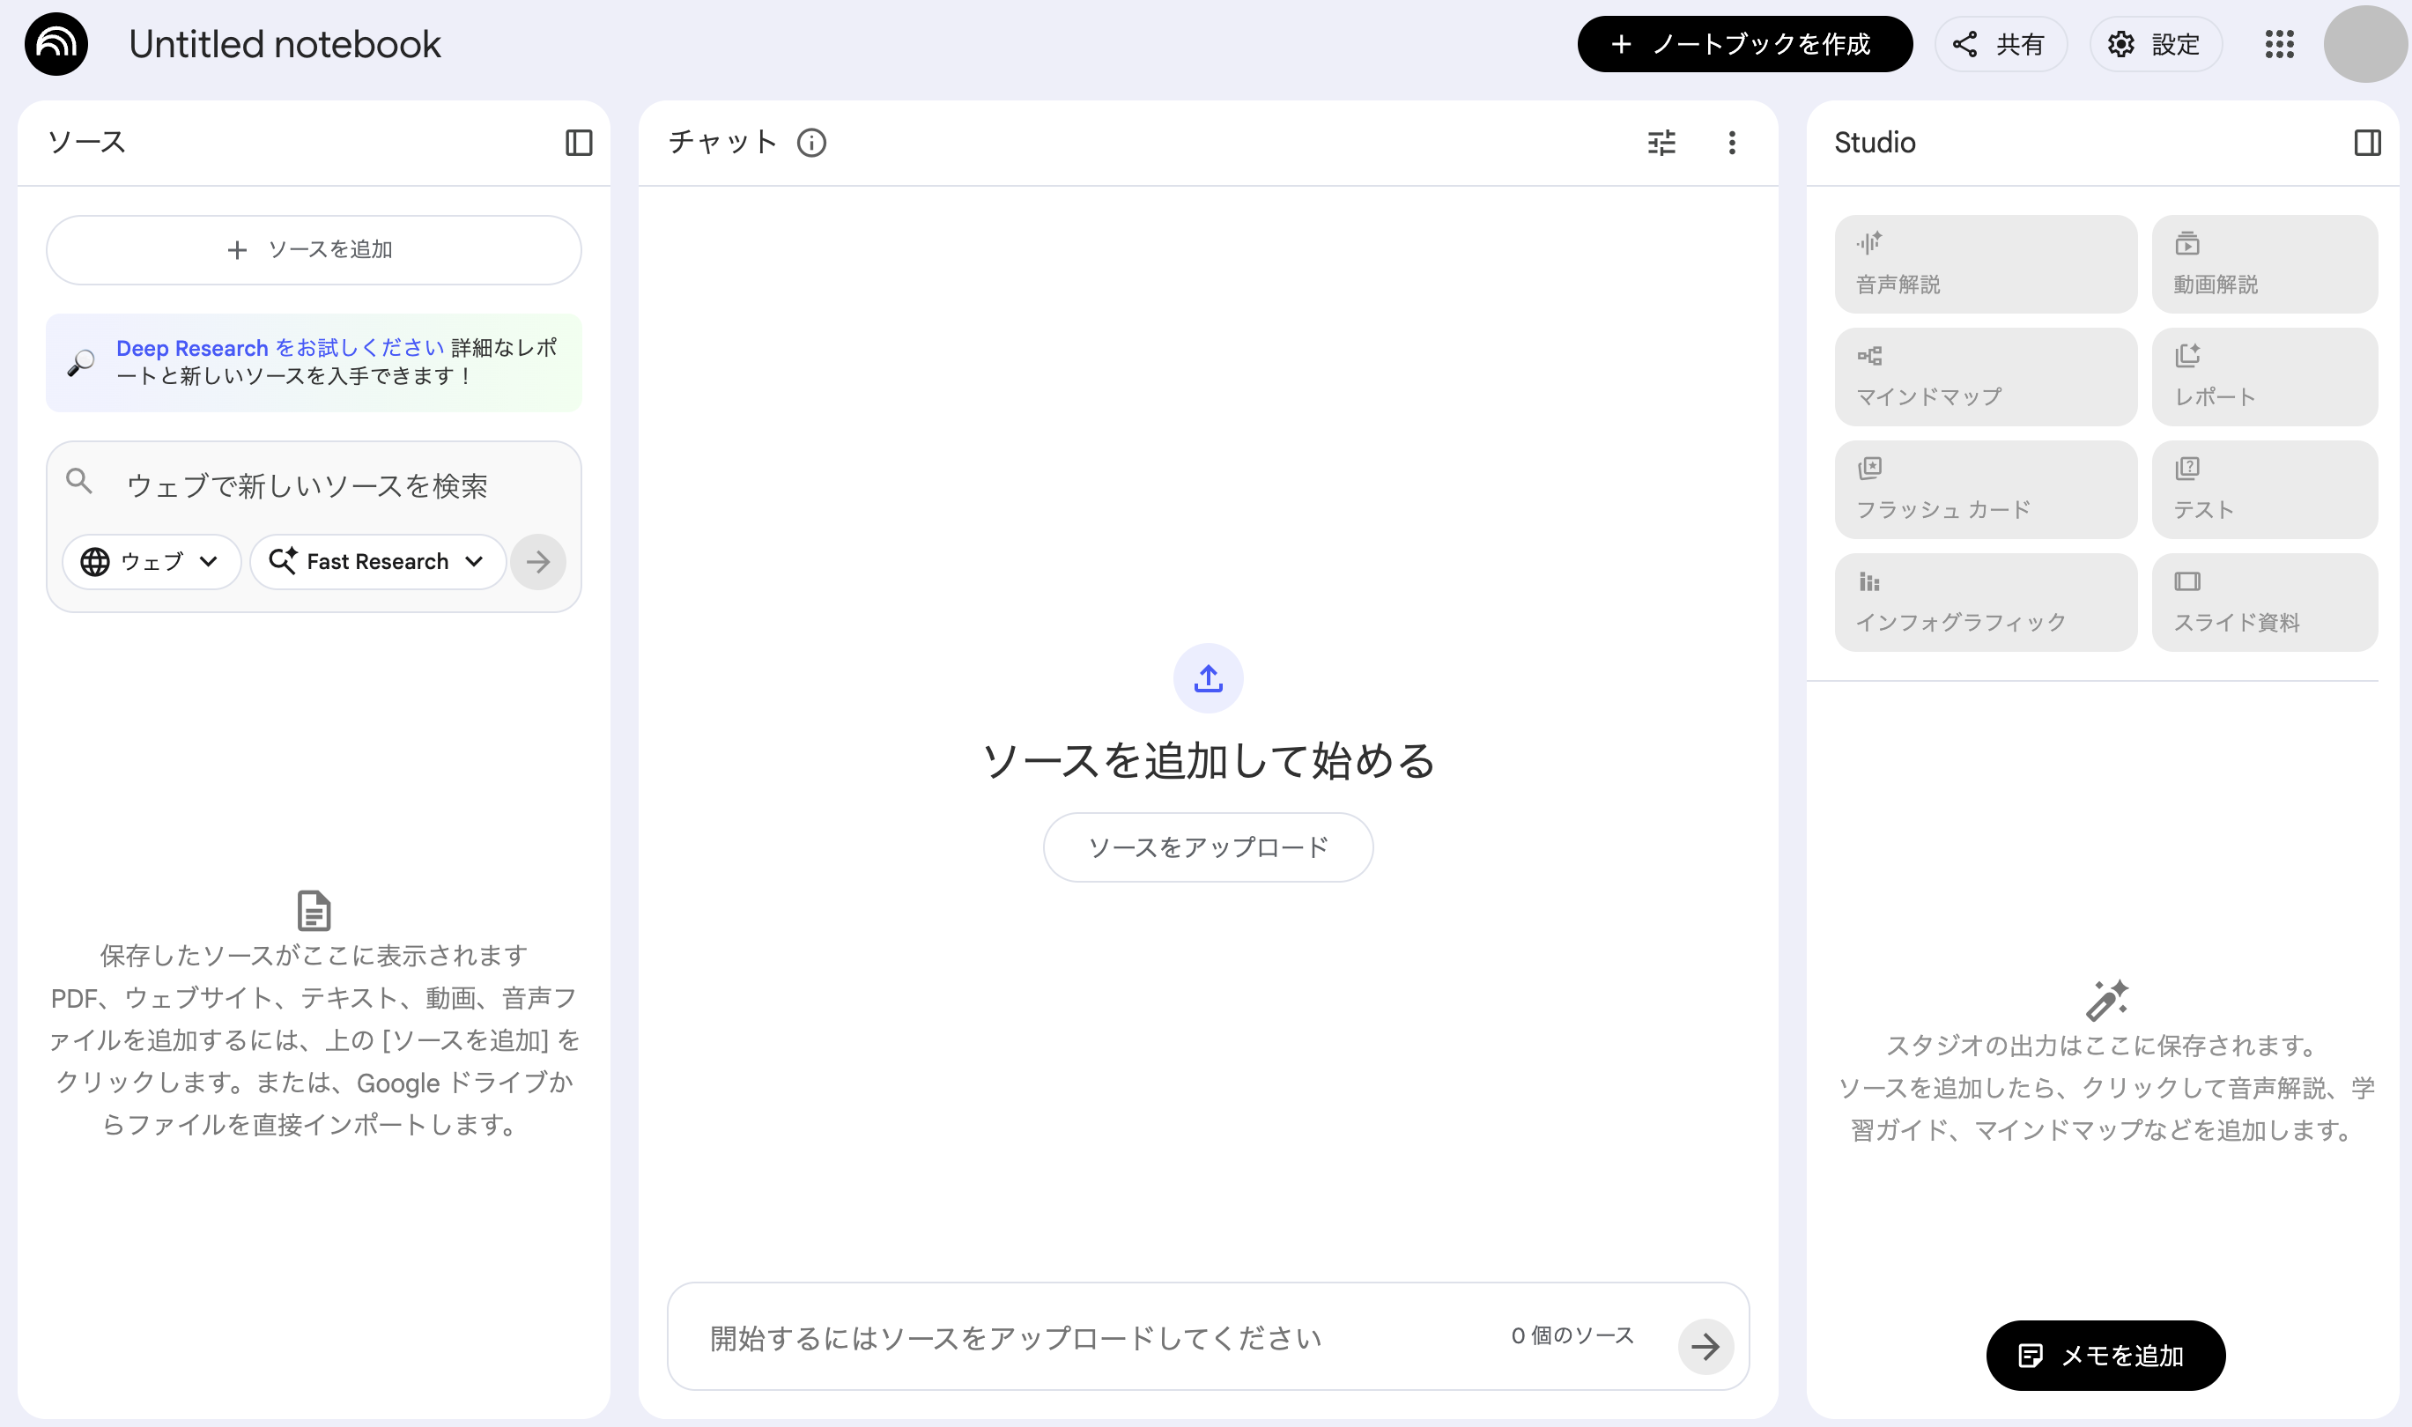Expand the ウェブ source type dropdown
2412x1427 pixels.
(x=151, y=562)
